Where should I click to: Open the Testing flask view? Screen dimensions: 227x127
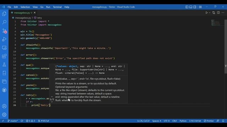coord(4,65)
